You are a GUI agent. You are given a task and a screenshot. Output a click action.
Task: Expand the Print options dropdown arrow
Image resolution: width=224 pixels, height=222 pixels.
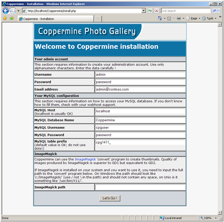184,18
